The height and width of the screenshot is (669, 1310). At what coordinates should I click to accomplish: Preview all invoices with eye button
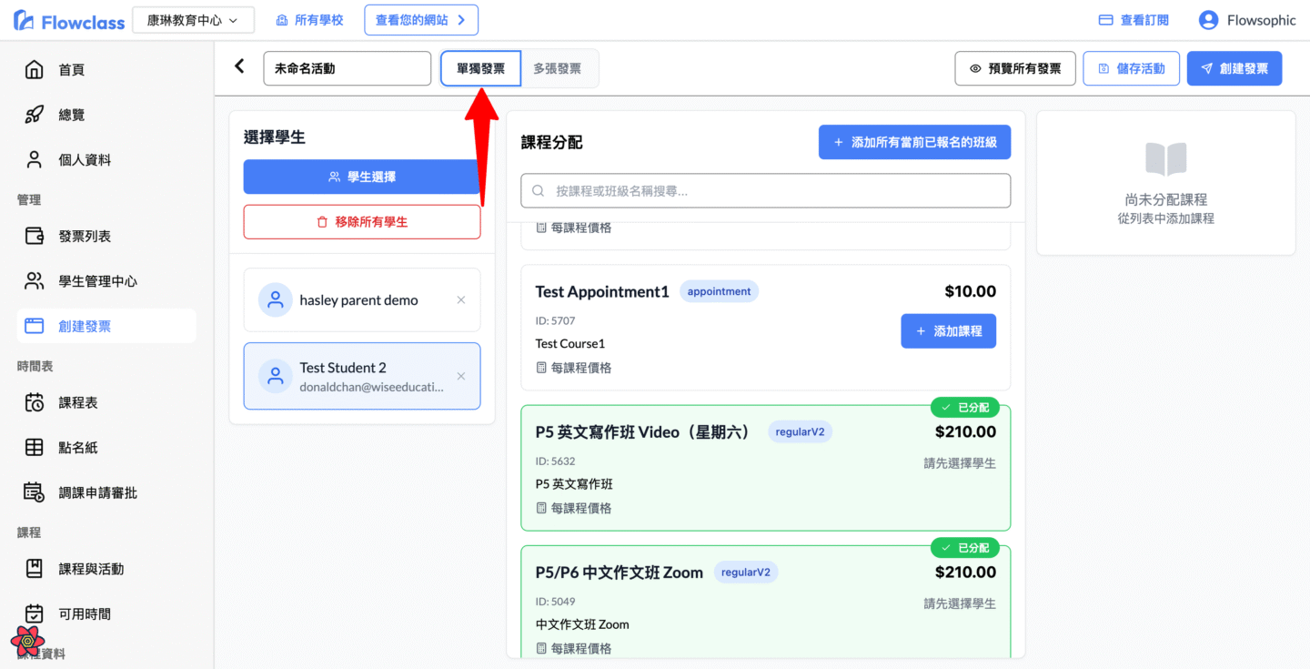point(1014,68)
